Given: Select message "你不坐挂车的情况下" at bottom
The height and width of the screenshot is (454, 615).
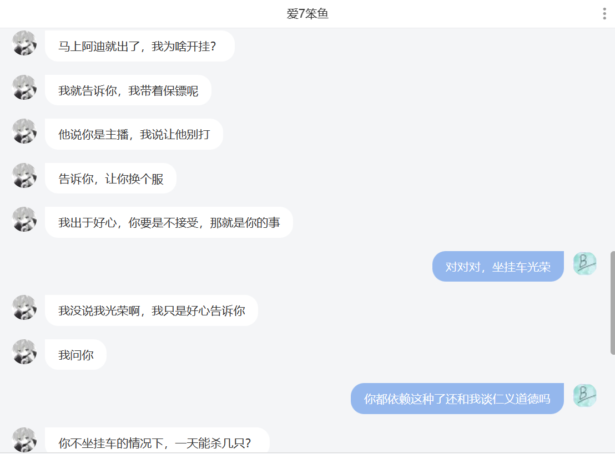Looking at the screenshot, I should click(157, 441).
